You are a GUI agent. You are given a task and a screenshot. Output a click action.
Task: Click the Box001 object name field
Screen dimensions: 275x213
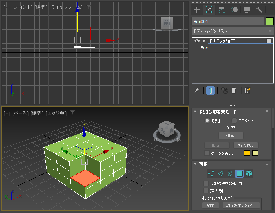pyautogui.click(x=228, y=22)
